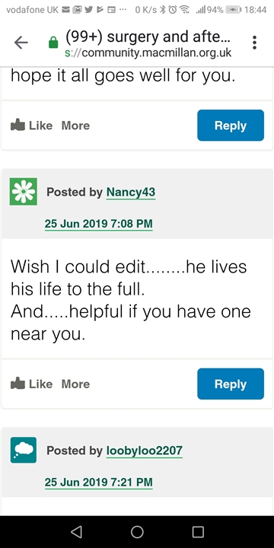This screenshot has height=548, width=274.
Task: Open the 25 Jun 2019 7:21 PM permalink
Action: click(x=98, y=483)
